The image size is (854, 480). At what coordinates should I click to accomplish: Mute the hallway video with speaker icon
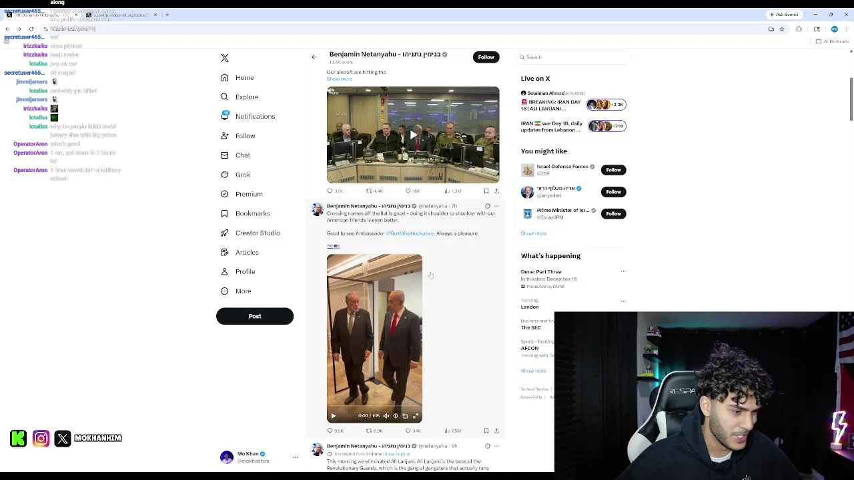(x=386, y=416)
